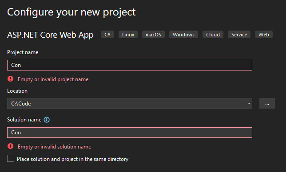
Task: Click the 'Project name' label
Action: 23,52
